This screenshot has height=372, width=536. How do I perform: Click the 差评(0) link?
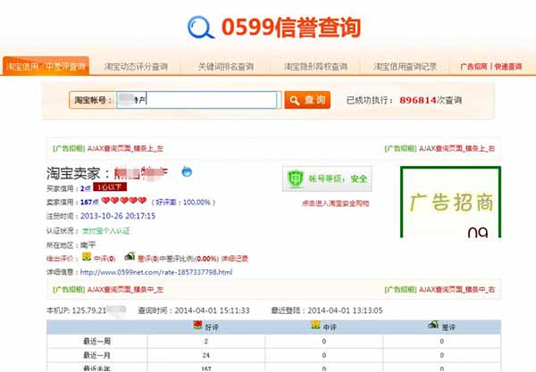(148, 259)
